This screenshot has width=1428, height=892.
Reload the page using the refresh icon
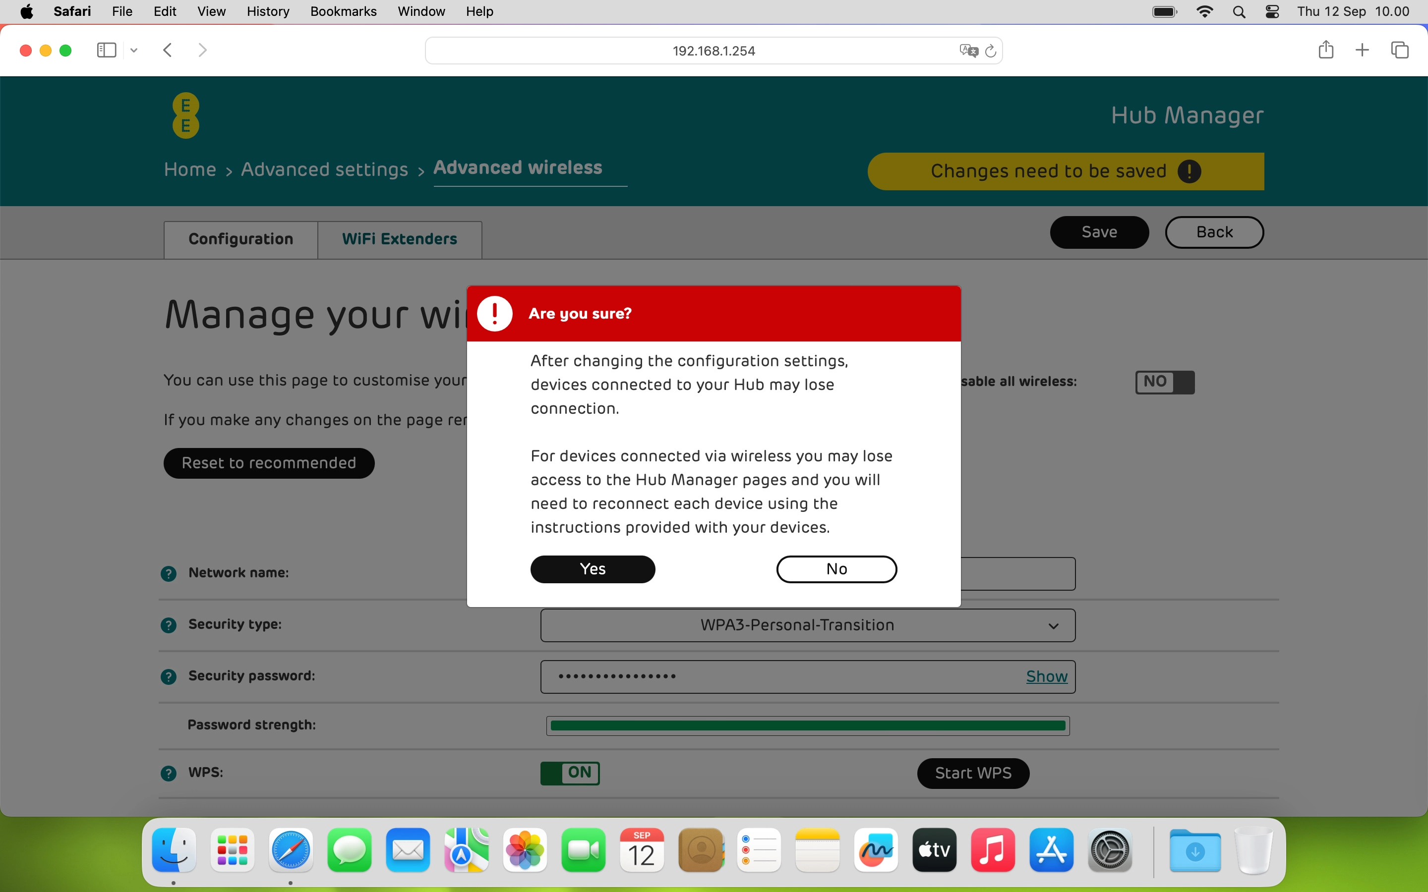click(991, 50)
